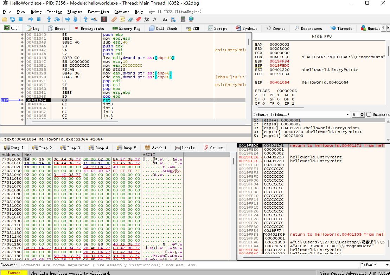This screenshot has height=275, width=390.
Task: Click the Hide FPU button
Action: [321, 37]
